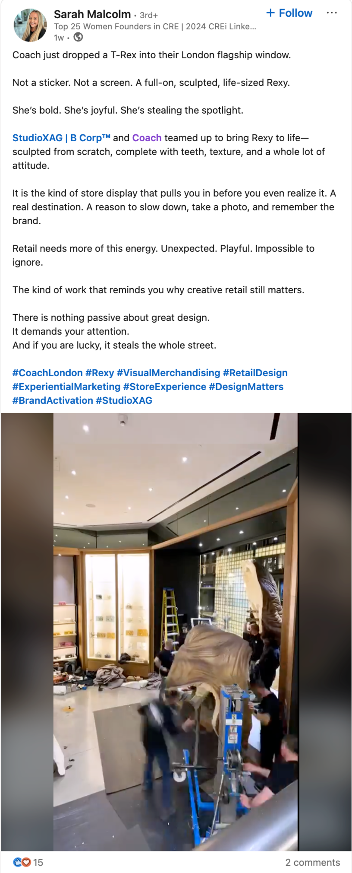This screenshot has height=873, width=352.
Task: Select the #CoachLondon hashtag
Action: [x=47, y=373]
